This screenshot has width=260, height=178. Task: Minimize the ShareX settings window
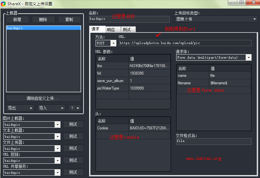coord(232,3)
